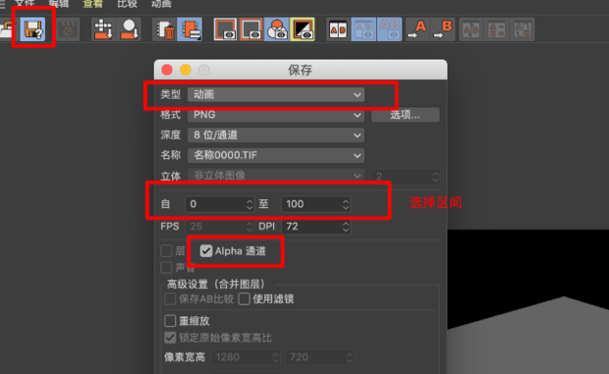Open the 比较 menu

pyautogui.click(x=127, y=4)
